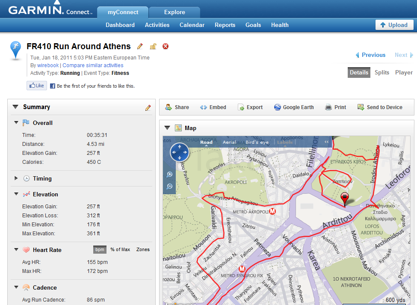Open the Activities menu
417x305 pixels.
pos(157,25)
